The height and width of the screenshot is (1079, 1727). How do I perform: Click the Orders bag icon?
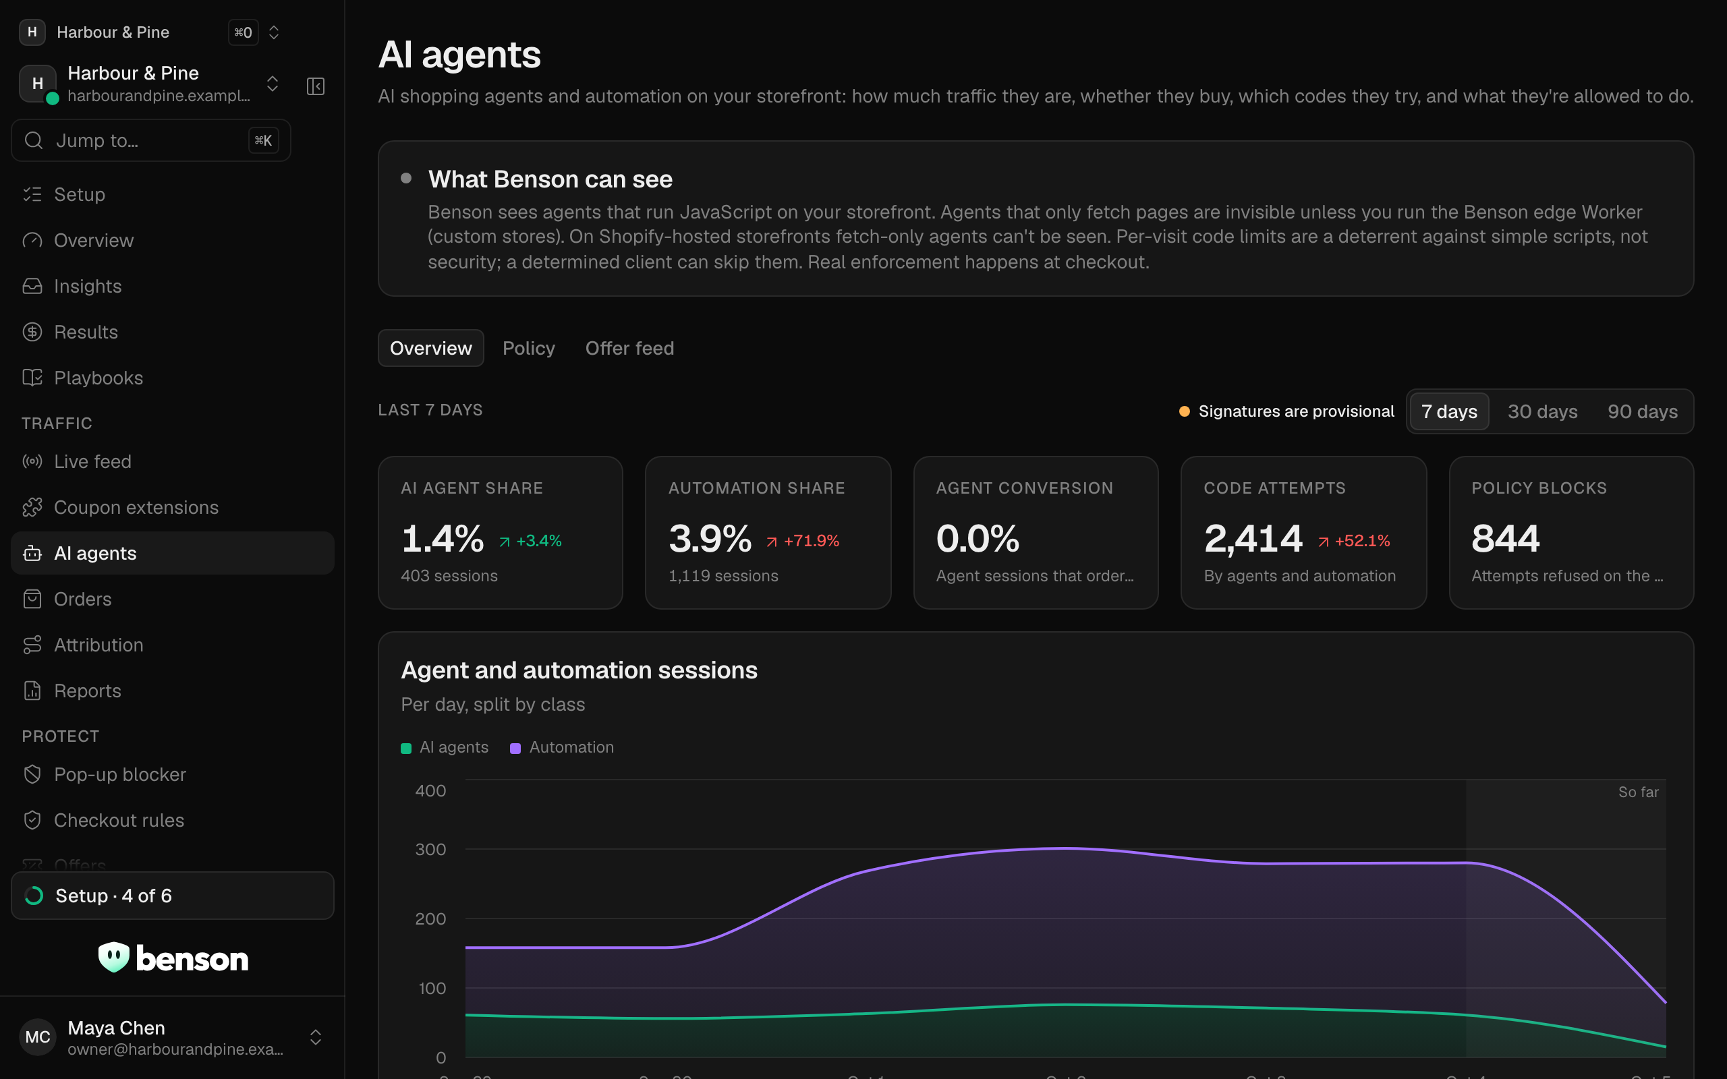point(32,599)
